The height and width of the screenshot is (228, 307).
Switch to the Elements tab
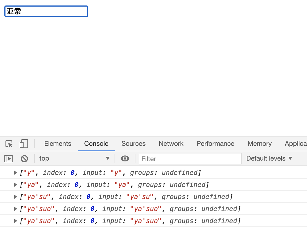(x=58, y=144)
